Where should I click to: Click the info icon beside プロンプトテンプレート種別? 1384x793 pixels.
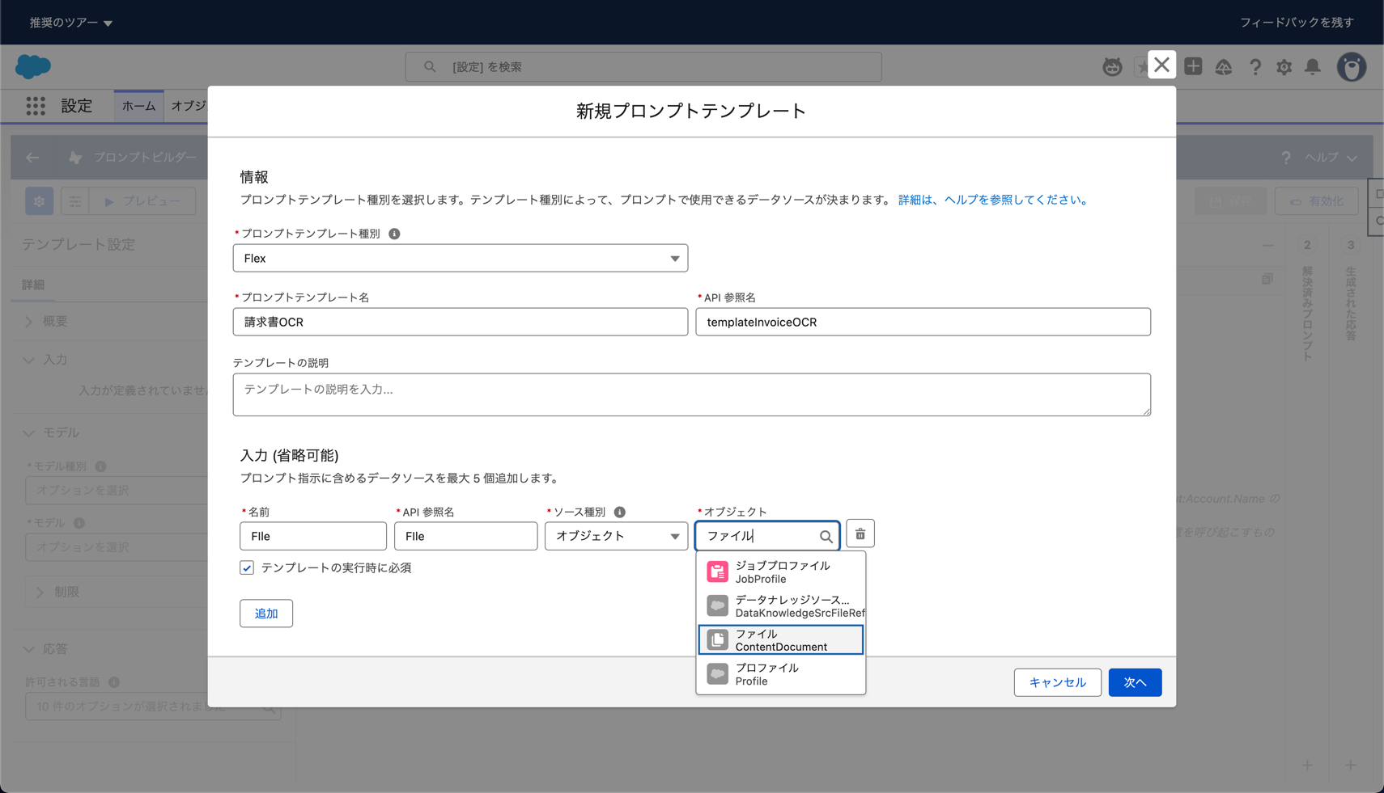click(x=394, y=234)
